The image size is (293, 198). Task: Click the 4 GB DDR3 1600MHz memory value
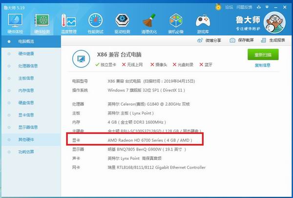pyautogui.click(x=137, y=122)
